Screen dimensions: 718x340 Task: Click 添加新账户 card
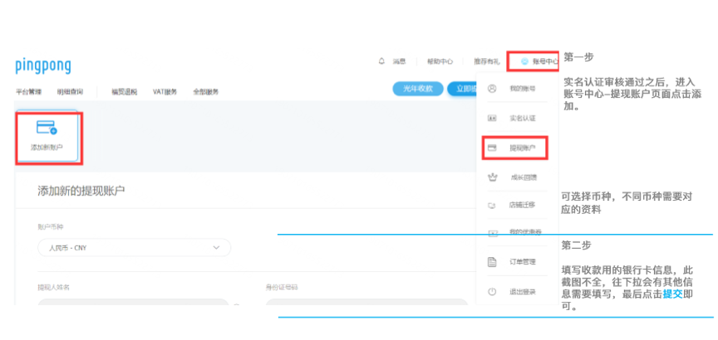point(47,136)
